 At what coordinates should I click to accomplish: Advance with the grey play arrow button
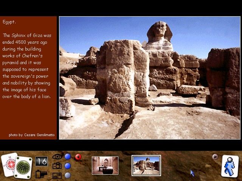(x=215, y=157)
